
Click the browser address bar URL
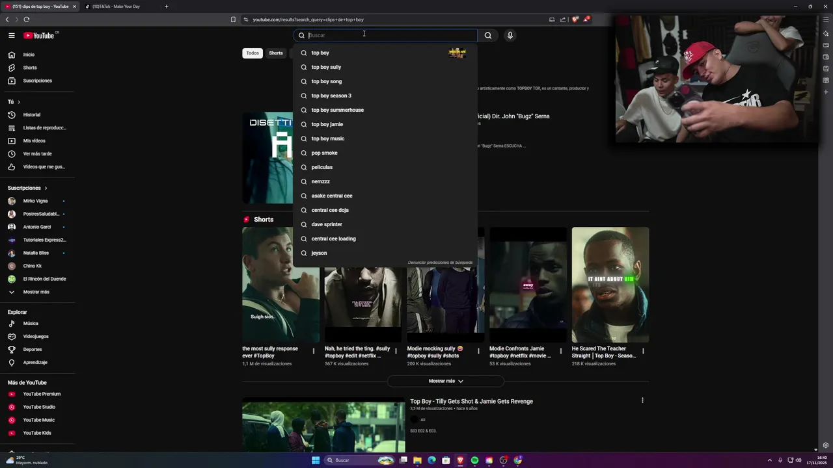pyautogui.click(x=308, y=19)
